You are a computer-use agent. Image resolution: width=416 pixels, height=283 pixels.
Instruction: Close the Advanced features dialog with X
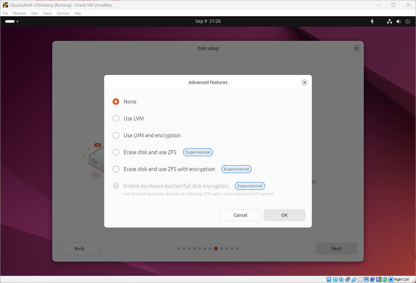click(x=304, y=82)
